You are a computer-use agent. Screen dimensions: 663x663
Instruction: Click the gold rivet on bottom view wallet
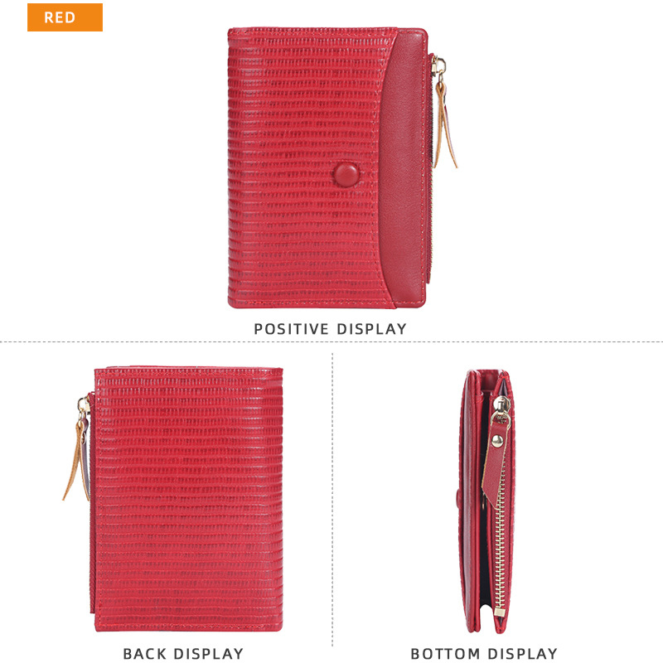(x=497, y=441)
